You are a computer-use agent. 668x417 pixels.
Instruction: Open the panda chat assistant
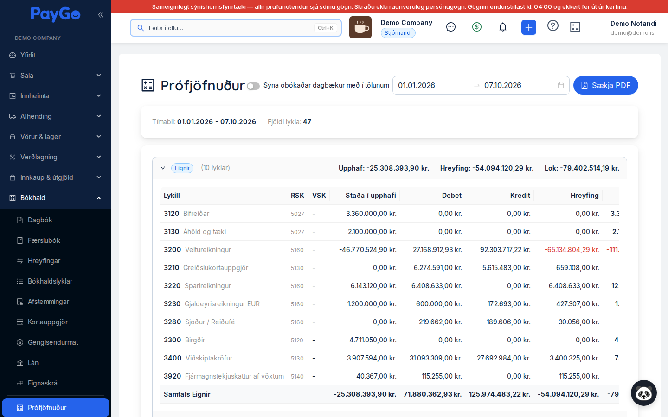tap(644, 393)
